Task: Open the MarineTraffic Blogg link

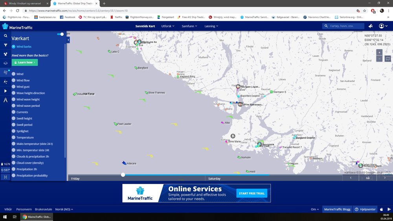Action: pyautogui.click(x=337, y=209)
